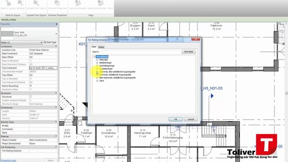The width and height of the screenshot is (288, 162).
Task: Click the Comments value field
Action: point(43,129)
